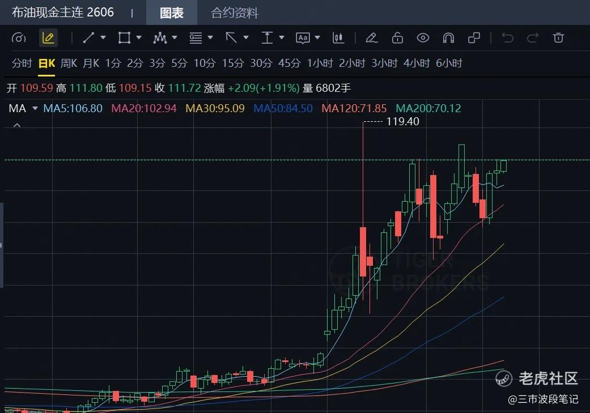Click the speedometer indicator icon in toolbar
The width and height of the screenshot is (590, 413).
(x=19, y=37)
